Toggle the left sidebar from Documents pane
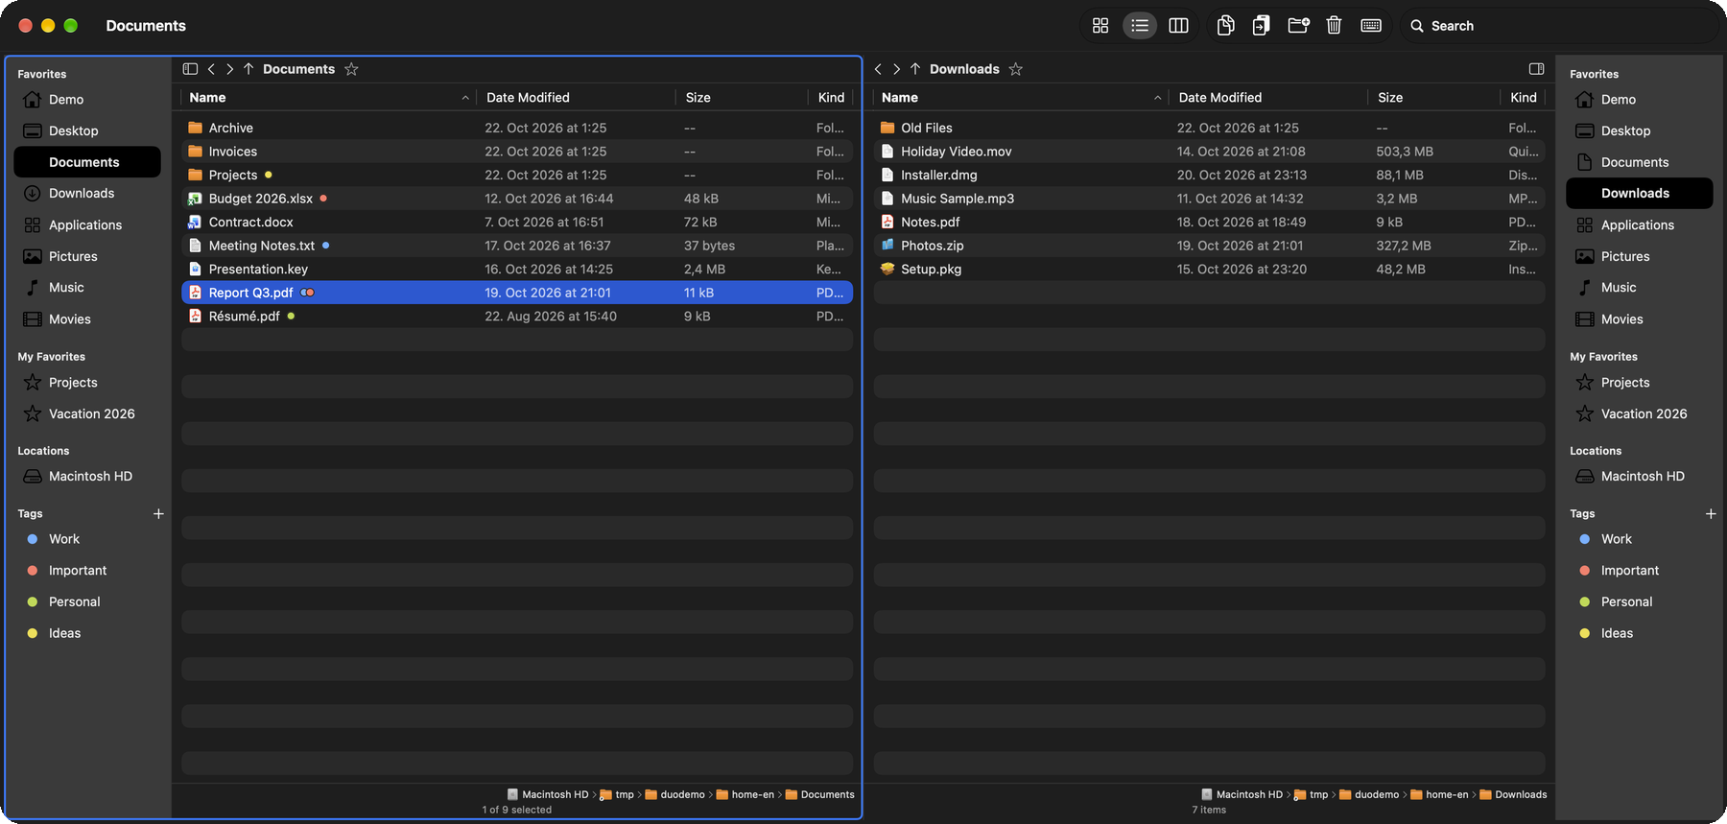1727x824 pixels. click(x=190, y=69)
